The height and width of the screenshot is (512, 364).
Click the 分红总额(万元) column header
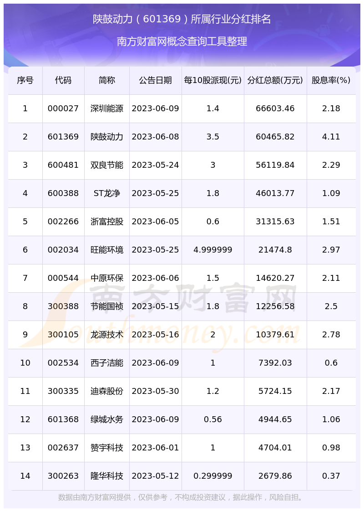coord(275,81)
